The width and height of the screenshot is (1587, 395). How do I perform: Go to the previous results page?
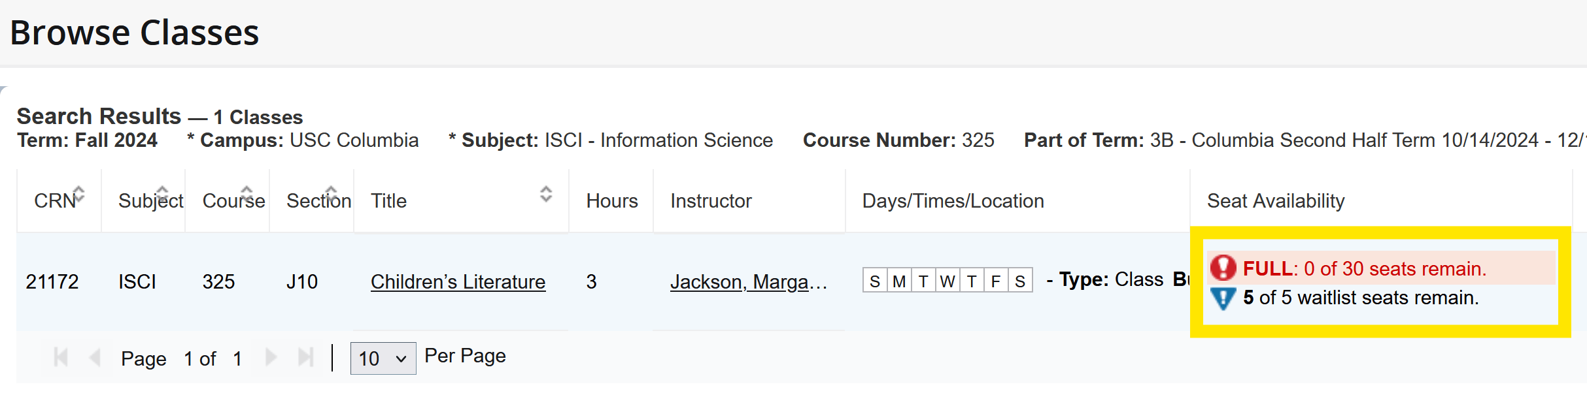tap(95, 357)
